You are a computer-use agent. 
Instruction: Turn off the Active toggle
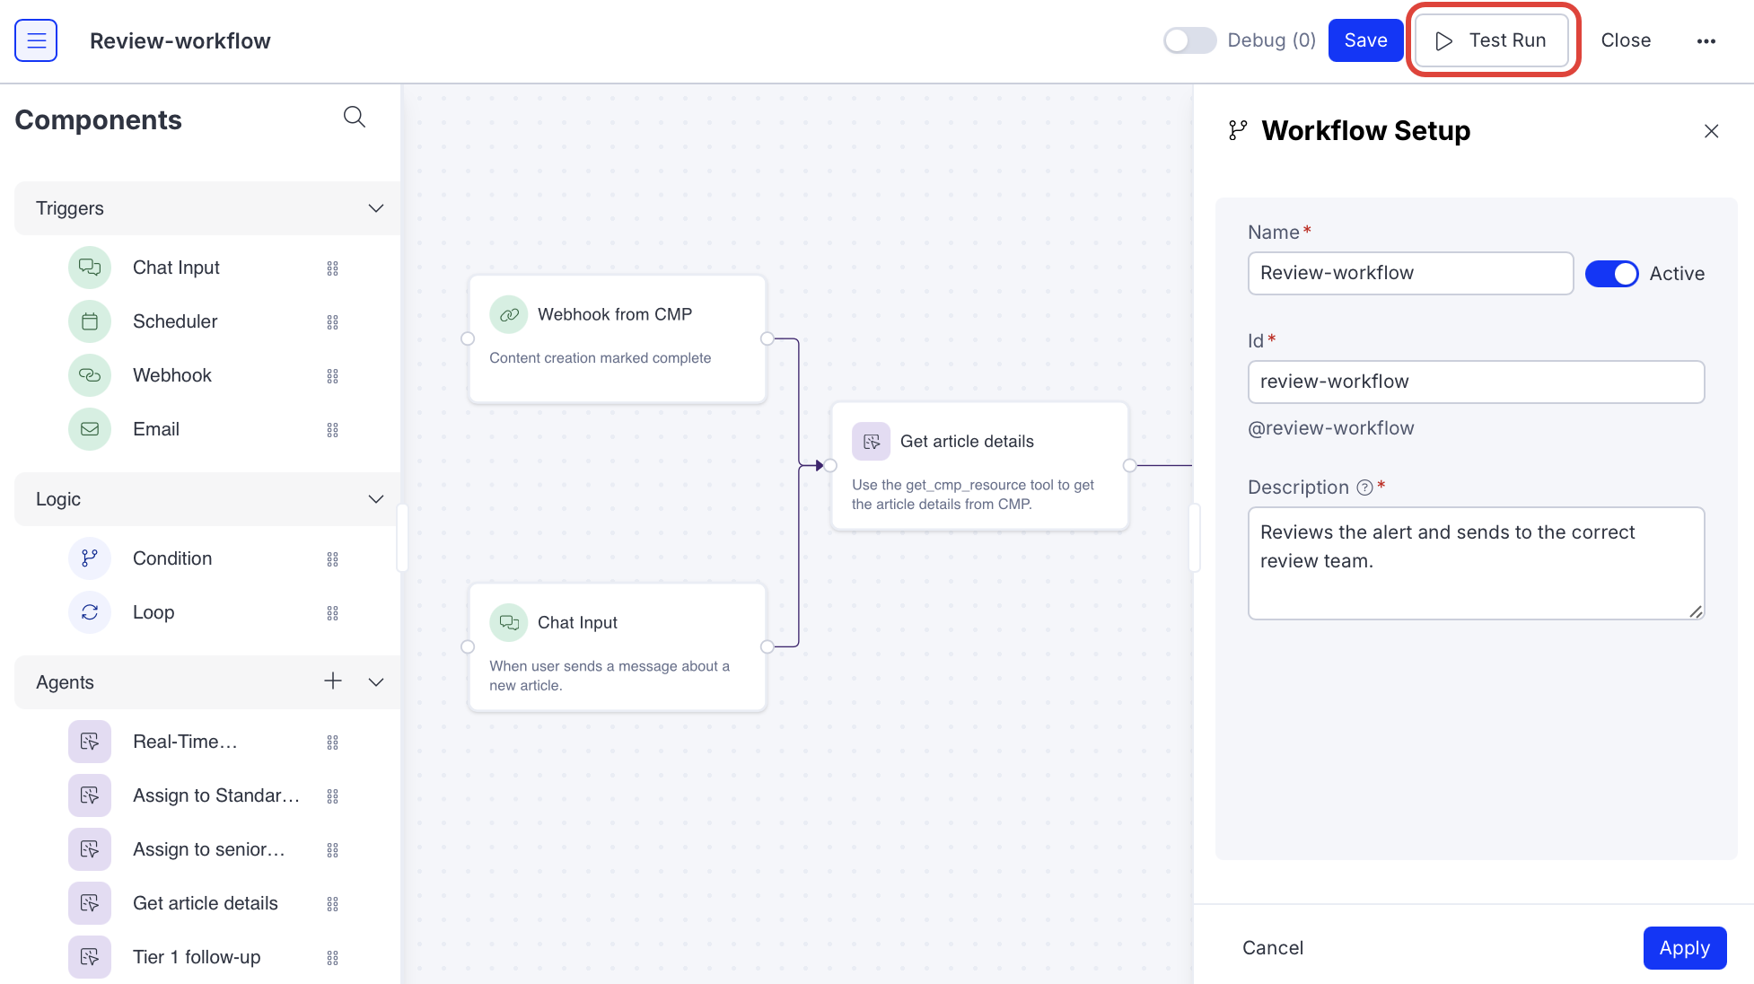tap(1611, 274)
